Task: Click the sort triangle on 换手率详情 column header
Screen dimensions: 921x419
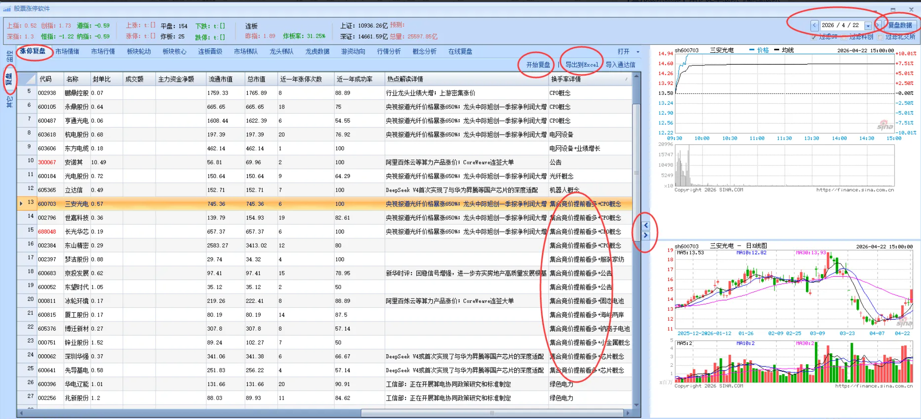Action: coord(626,80)
